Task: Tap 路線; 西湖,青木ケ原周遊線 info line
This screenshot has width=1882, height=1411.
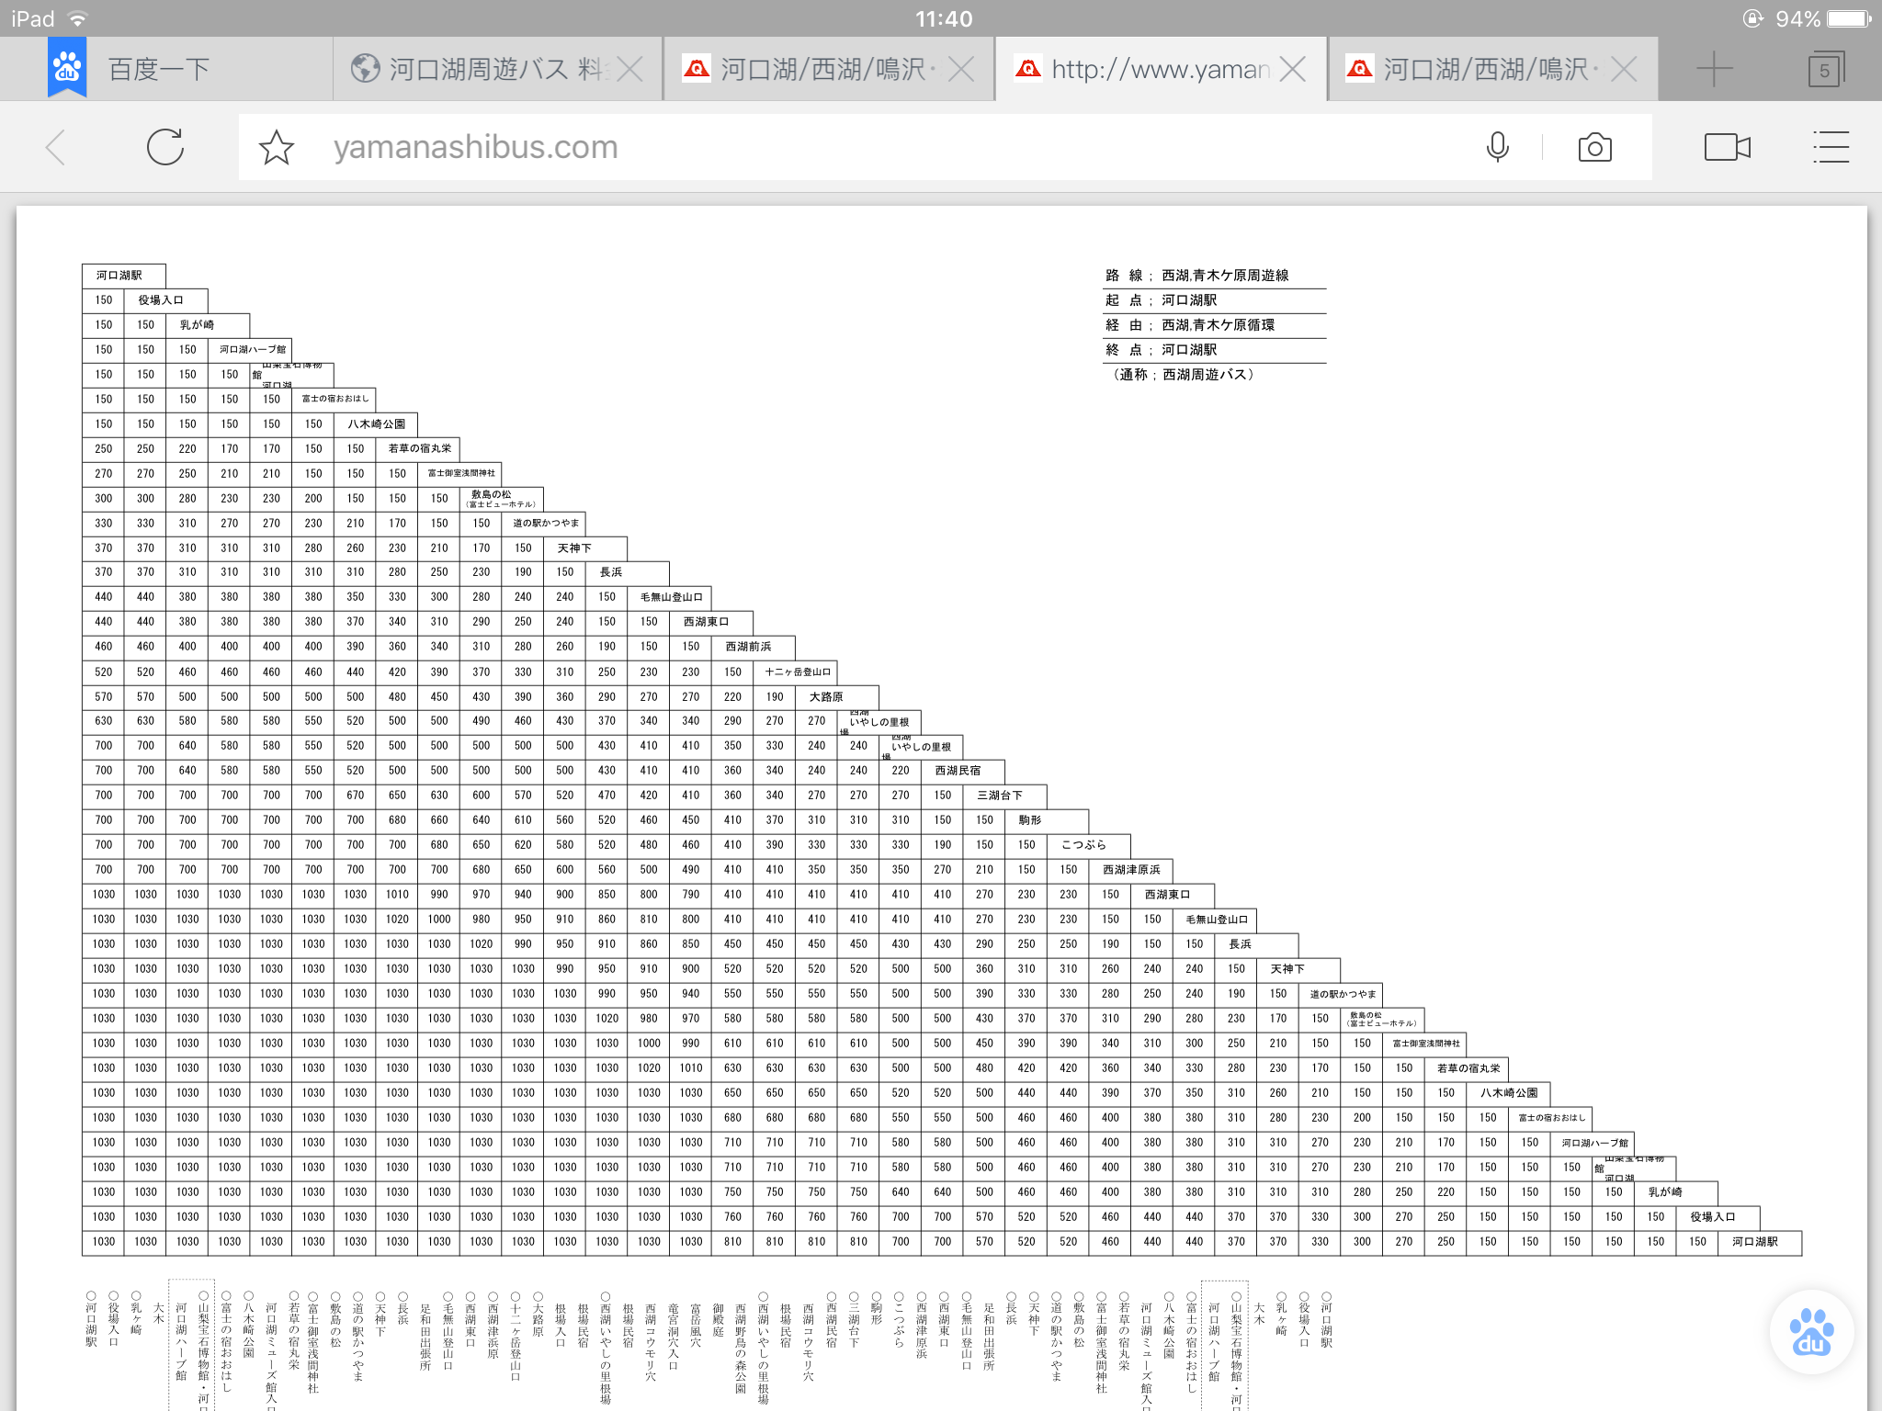Action: [1196, 276]
